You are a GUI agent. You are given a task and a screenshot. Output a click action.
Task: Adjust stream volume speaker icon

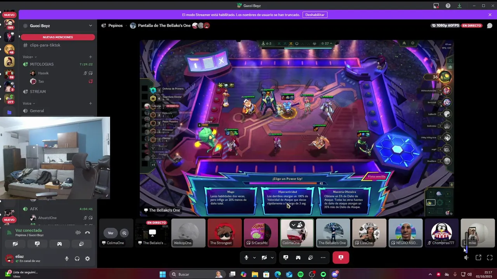coord(466,258)
